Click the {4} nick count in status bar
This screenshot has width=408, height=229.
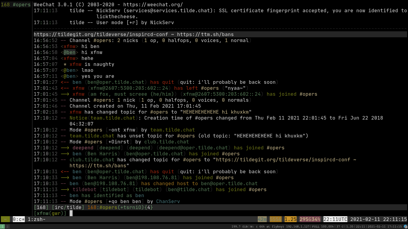tap(148, 207)
